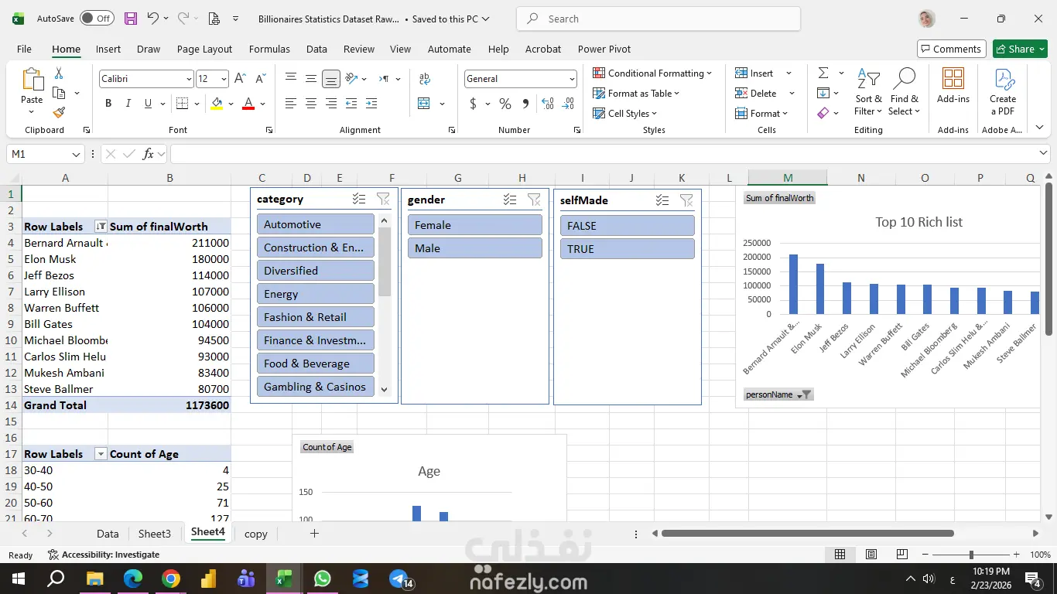1057x594 pixels.
Task: Toggle the AutoSave switch
Action: tap(97, 19)
